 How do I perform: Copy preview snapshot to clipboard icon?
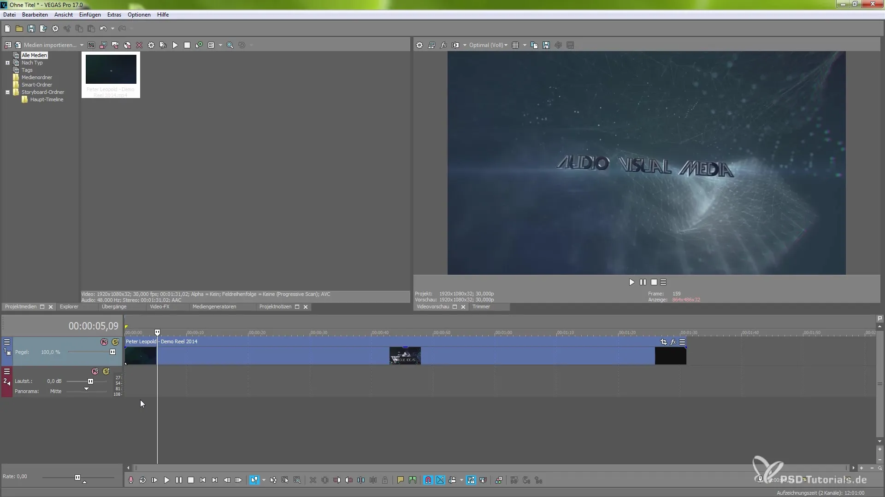point(534,45)
